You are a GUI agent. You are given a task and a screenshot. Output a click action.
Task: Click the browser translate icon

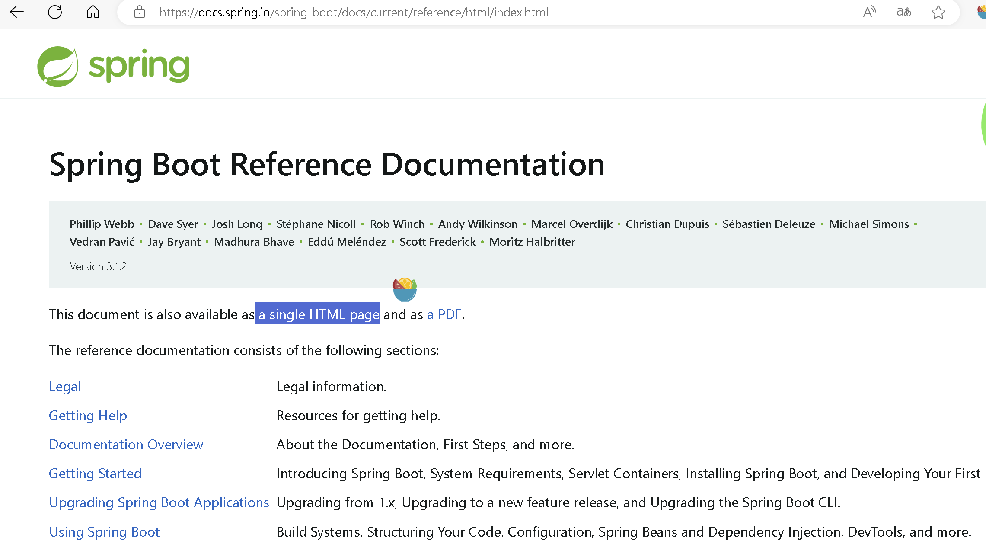pos(904,13)
